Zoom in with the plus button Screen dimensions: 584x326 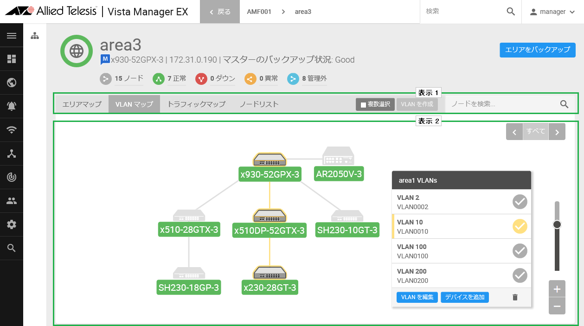click(557, 289)
